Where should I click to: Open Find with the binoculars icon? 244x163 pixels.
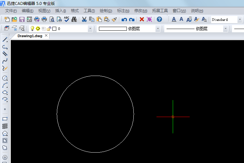point(74,19)
